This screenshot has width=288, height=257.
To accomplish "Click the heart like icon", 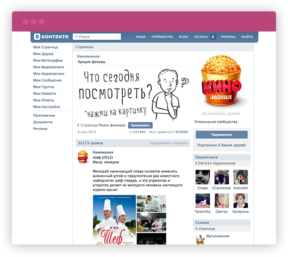I will click(173, 132).
